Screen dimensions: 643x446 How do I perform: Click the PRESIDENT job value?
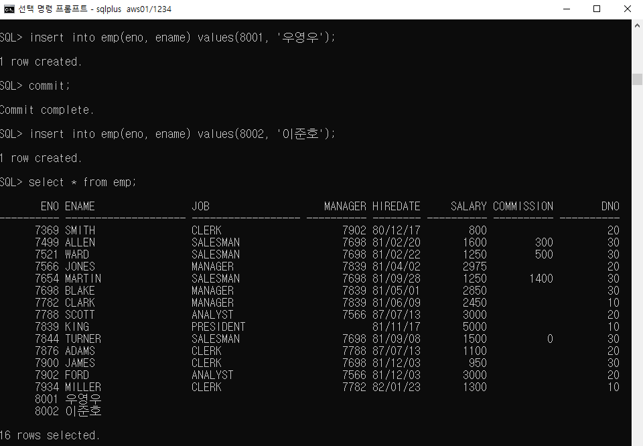coord(218,327)
